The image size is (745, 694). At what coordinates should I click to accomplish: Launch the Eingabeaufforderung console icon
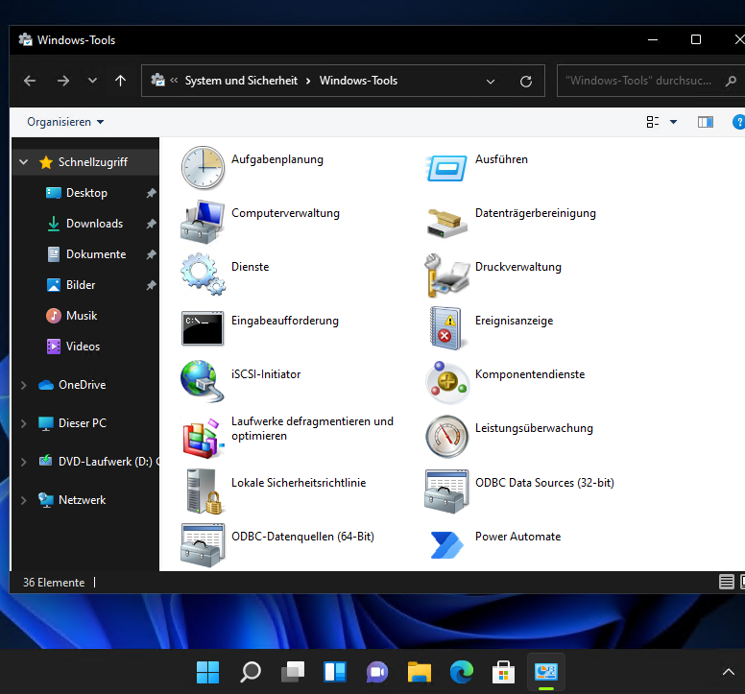(x=203, y=328)
